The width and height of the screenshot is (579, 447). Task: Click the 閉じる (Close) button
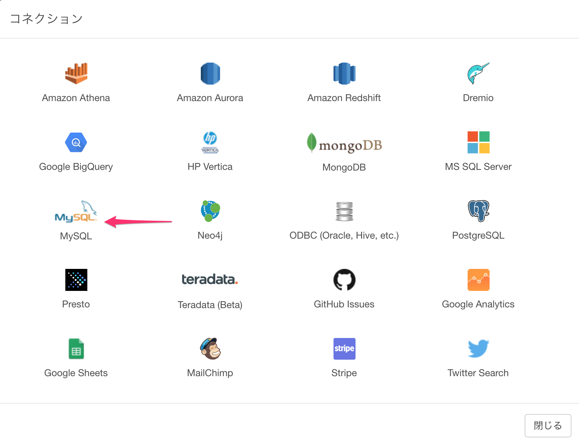[x=548, y=425]
